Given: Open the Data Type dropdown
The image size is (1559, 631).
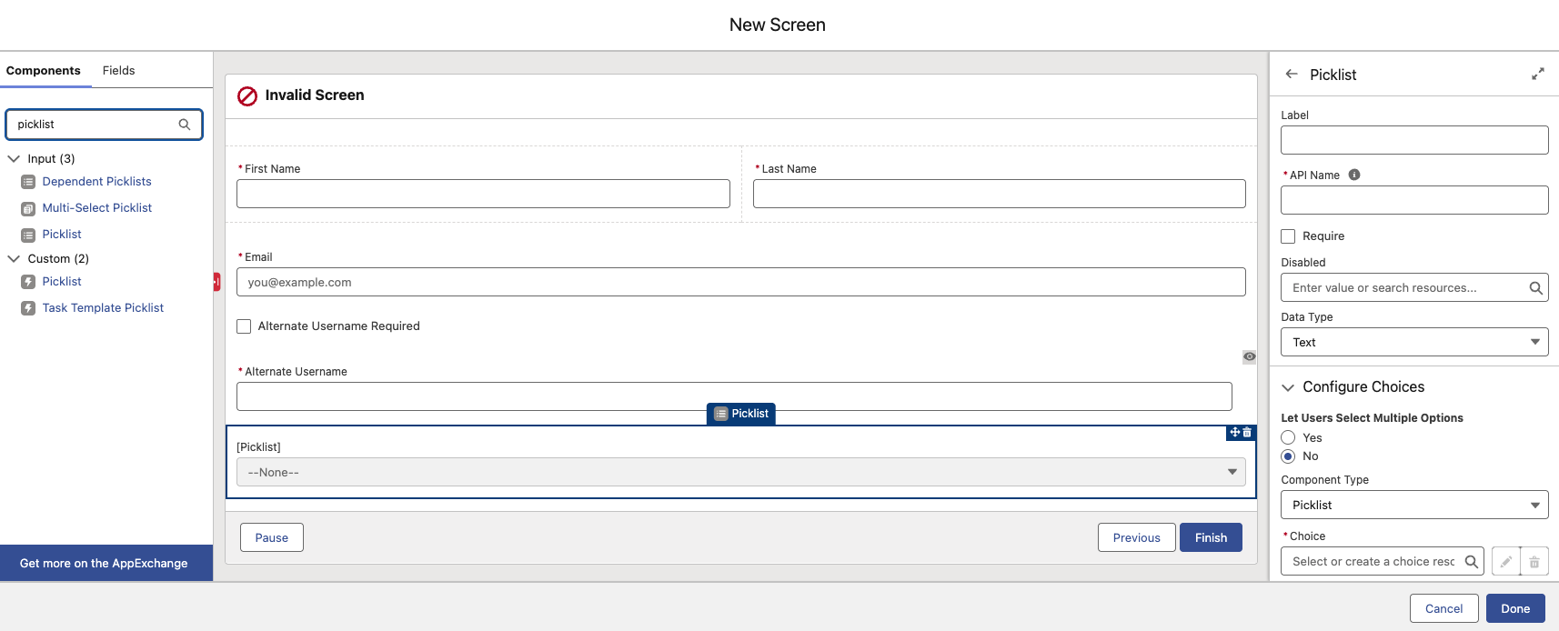Looking at the screenshot, I should pos(1414,342).
